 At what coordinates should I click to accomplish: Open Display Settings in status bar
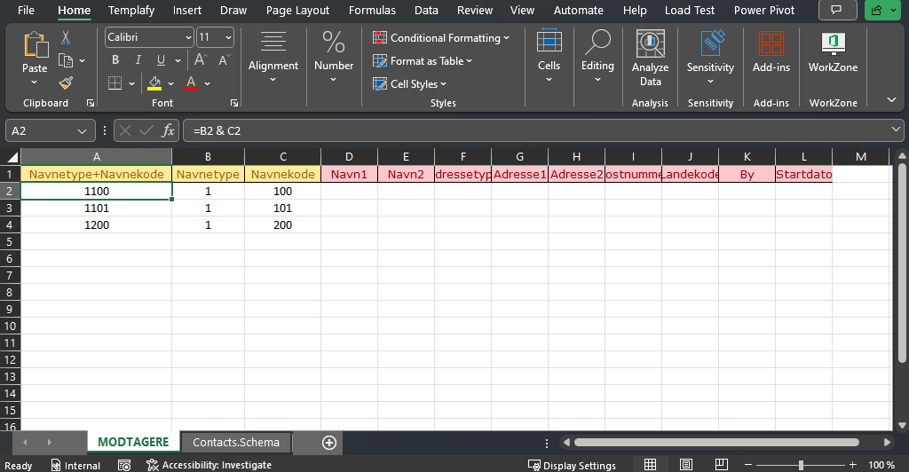(x=572, y=465)
